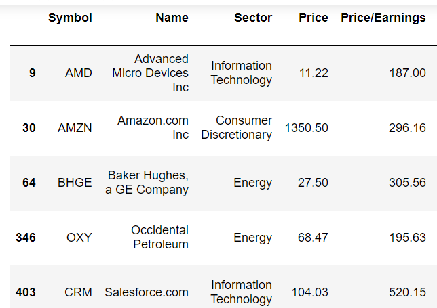Click the Price/Earnings column header
Image resolution: width=437 pixels, height=308 pixels.
point(383,18)
